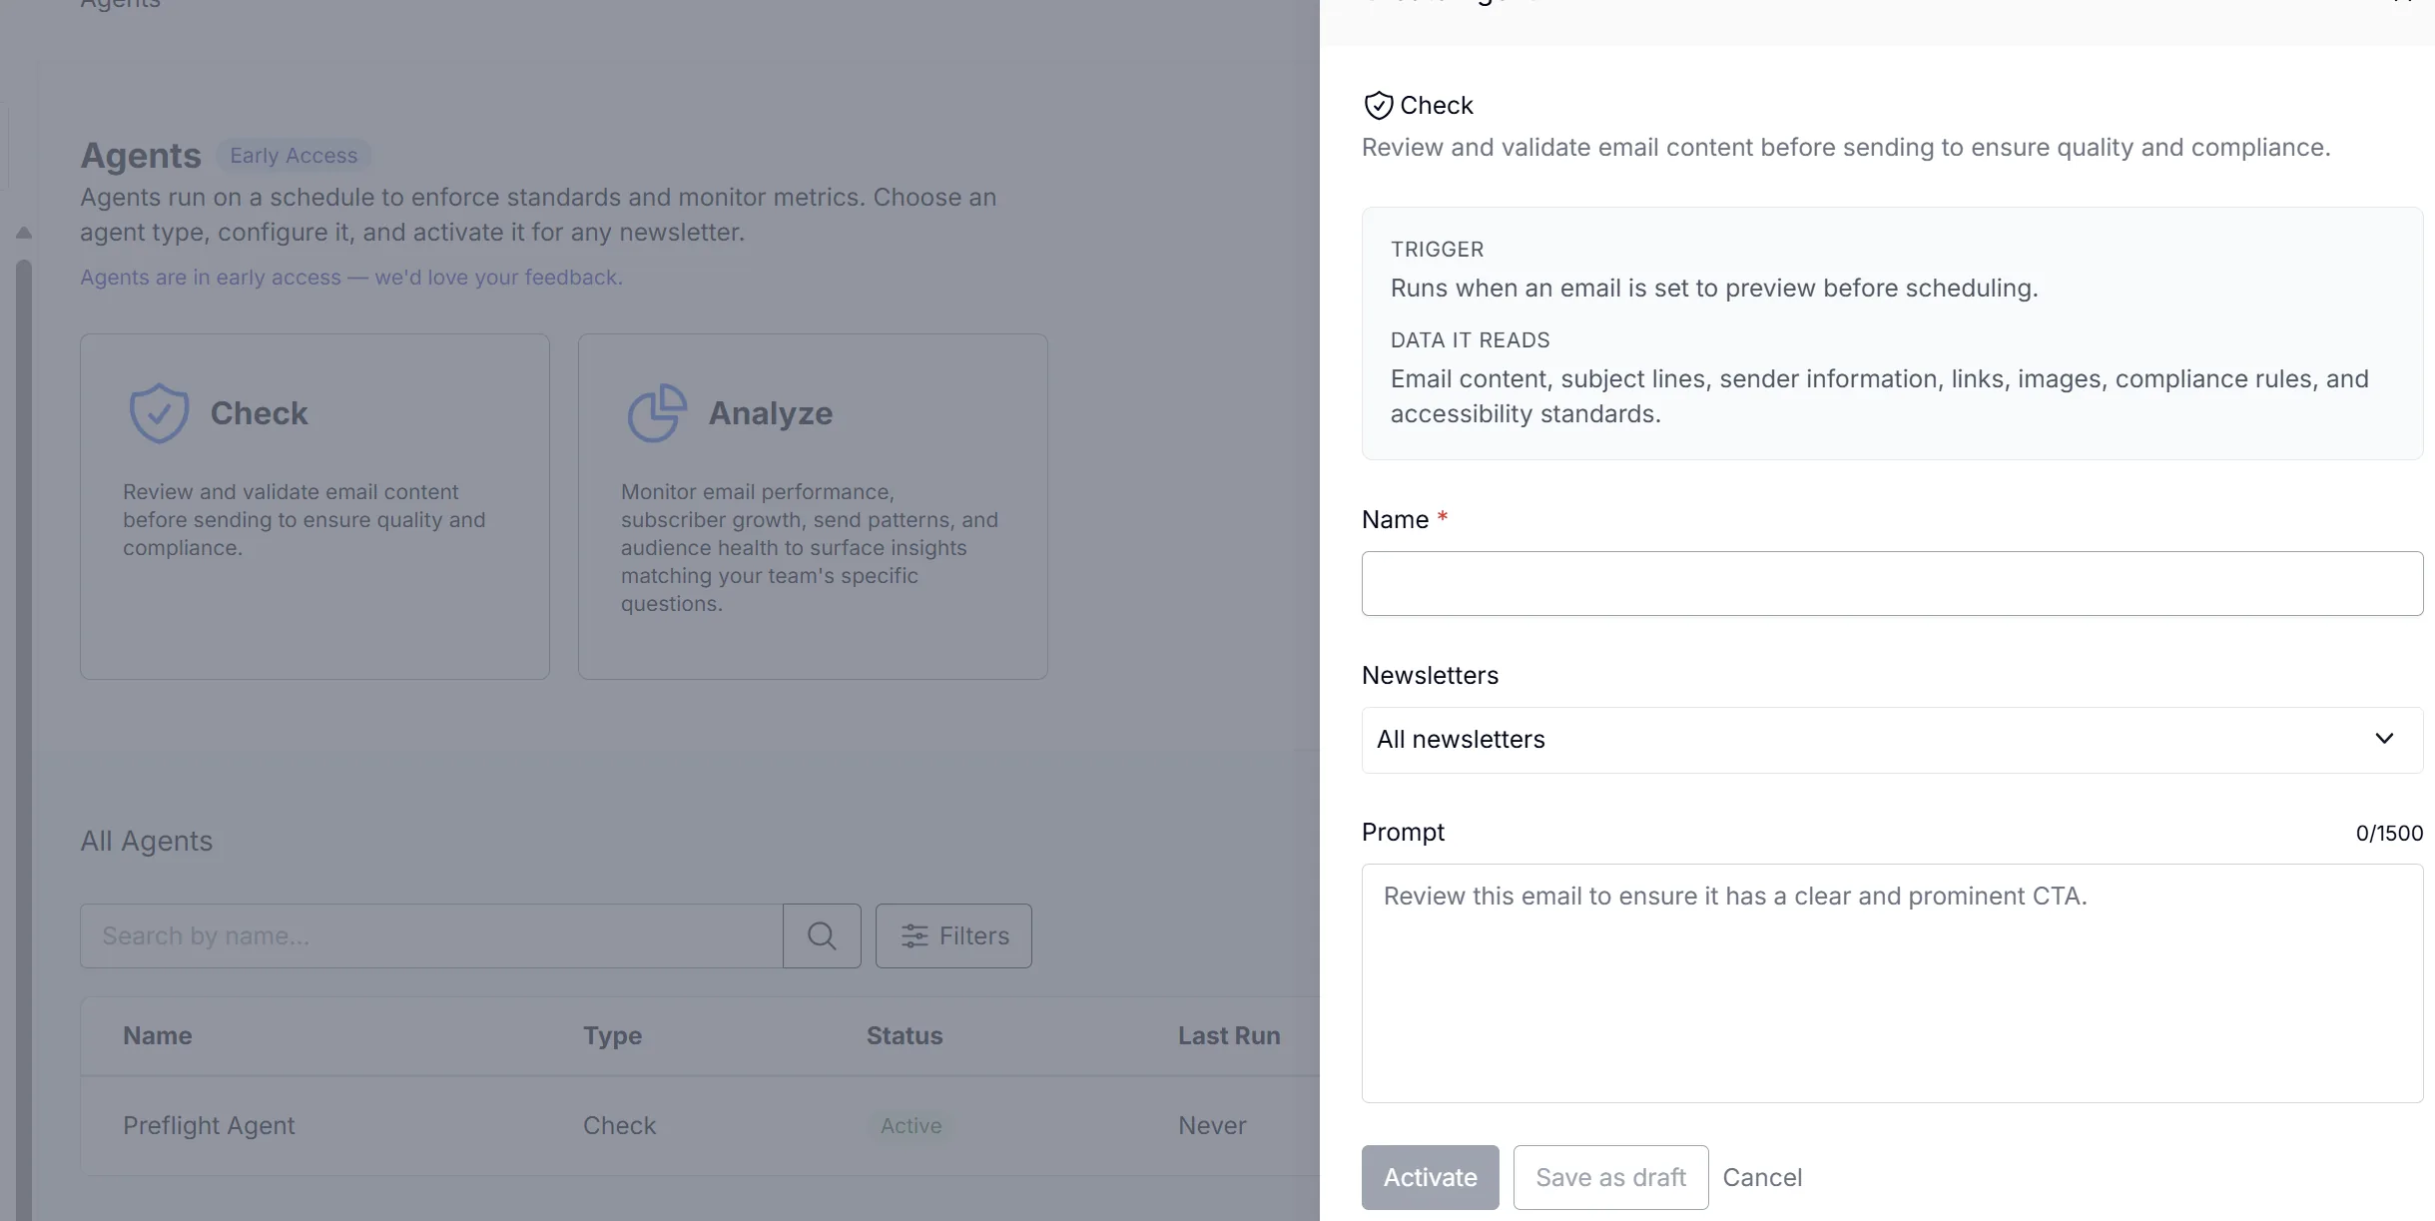
Task: Open the early access feedback link
Action: [351, 278]
